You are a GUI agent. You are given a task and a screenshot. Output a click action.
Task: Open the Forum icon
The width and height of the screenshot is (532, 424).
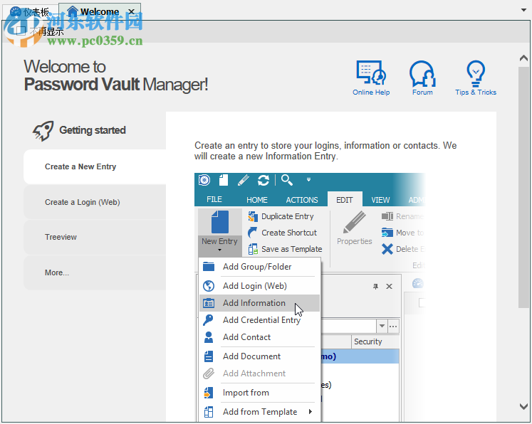422,73
